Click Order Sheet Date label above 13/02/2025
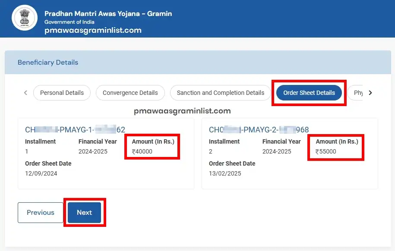Image resolution: width=395 pixels, height=251 pixels. [x=232, y=163]
